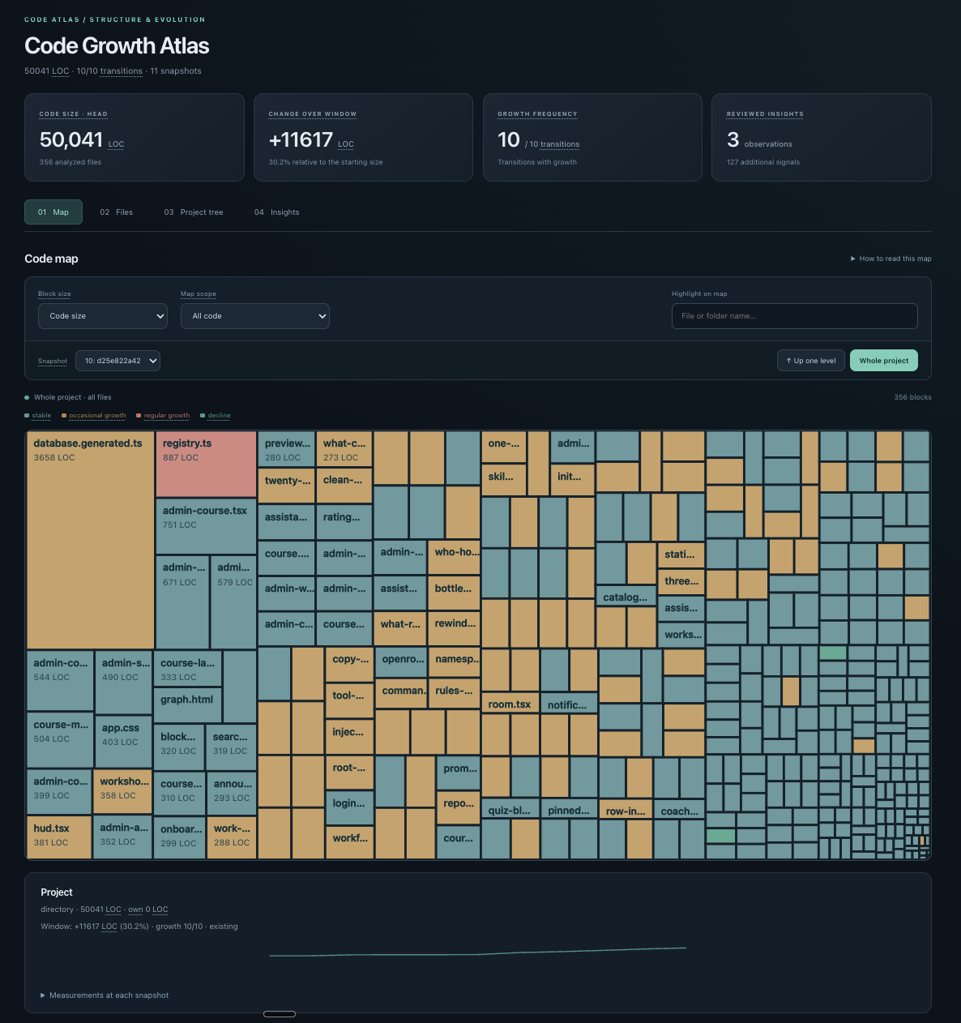Select the quiz-bl block
Image resolution: width=961 pixels, height=1023 pixels.
pyautogui.click(x=510, y=810)
